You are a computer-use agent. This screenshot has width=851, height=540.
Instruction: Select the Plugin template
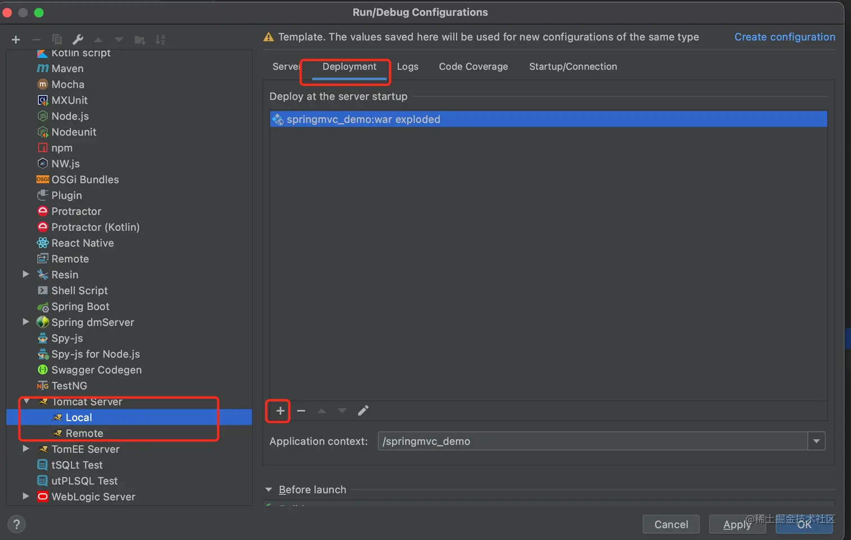pyautogui.click(x=66, y=195)
